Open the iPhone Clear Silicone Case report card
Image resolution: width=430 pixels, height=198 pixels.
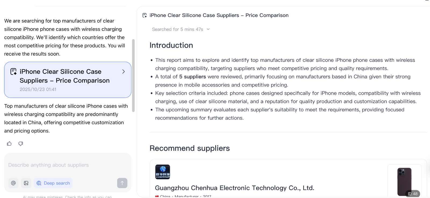pyautogui.click(x=64, y=80)
